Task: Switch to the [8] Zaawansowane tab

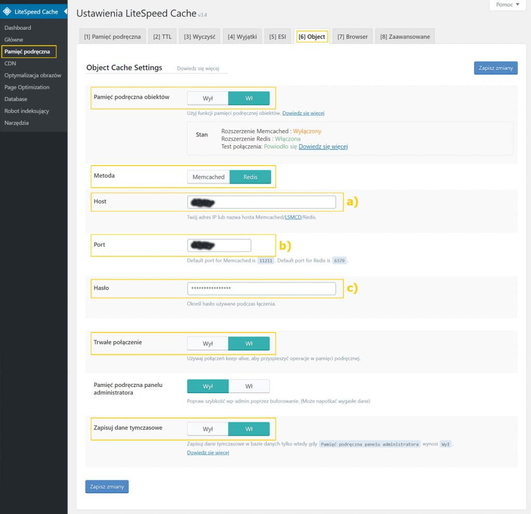Action: click(404, 37)
